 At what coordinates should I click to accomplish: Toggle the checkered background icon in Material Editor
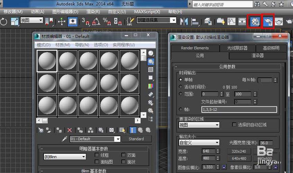click(x=151, y=70)
